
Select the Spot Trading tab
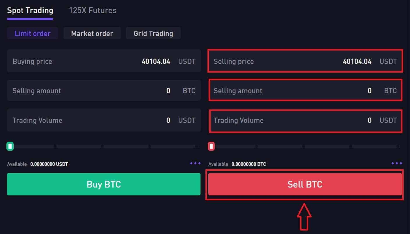pyautogui.click(x=30, y=10)
